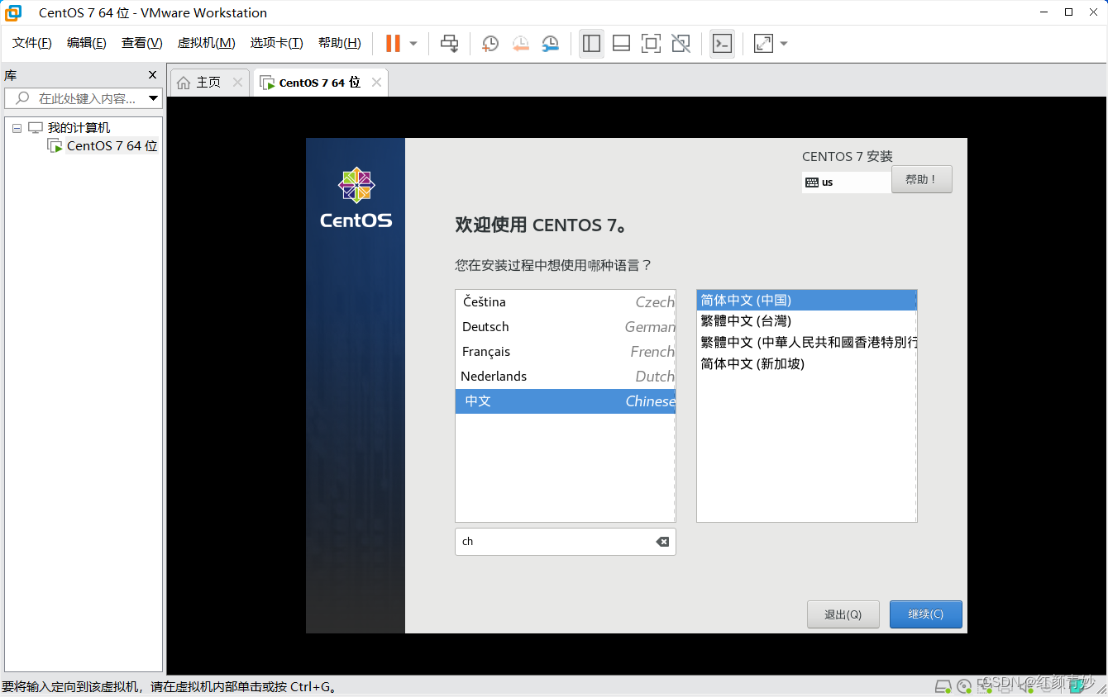The width and height of the screenshot is (1108, 697).
Task: Toggle the thumbnail bar view
Action: (621, 44)
